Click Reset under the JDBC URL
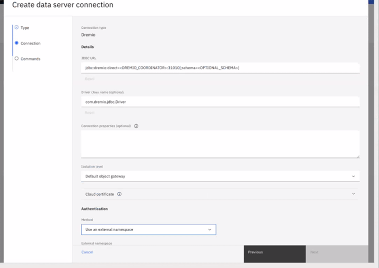Image resolution: width=379 pixels, height=268 pixels. click(x=89, y=79)
